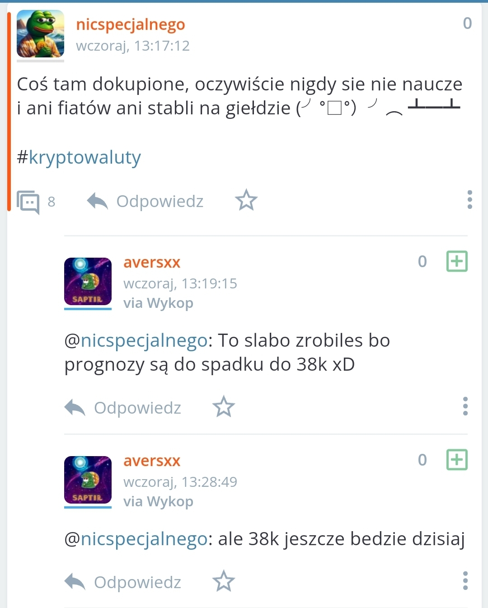This screenshot has height=608, width=488.
Task: Tap the Pepe avatar of nicspecjalnego
Action: [40, 34]
